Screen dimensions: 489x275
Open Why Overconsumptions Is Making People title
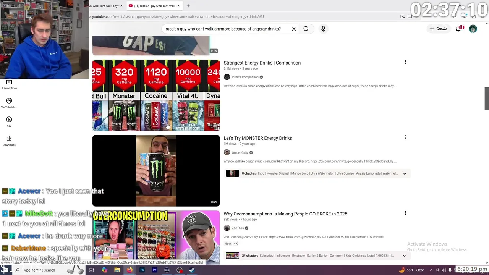click(x=285, y=214)
